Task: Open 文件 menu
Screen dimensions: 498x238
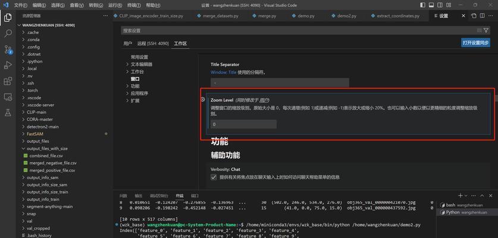Action: [21, 5]
